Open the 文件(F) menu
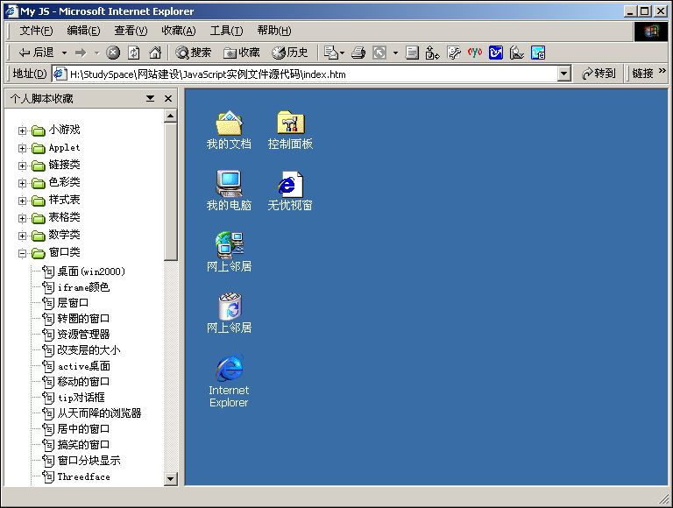 37,31
